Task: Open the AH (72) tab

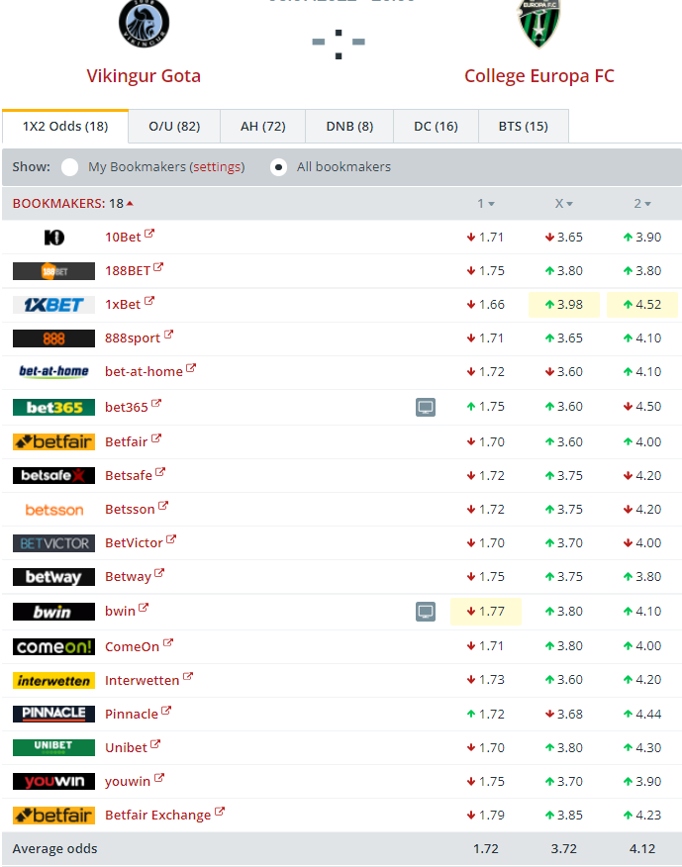Action: click(262, 126)
